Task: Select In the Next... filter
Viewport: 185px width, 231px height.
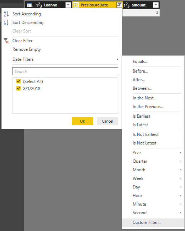Action: (x=144, y=98)
